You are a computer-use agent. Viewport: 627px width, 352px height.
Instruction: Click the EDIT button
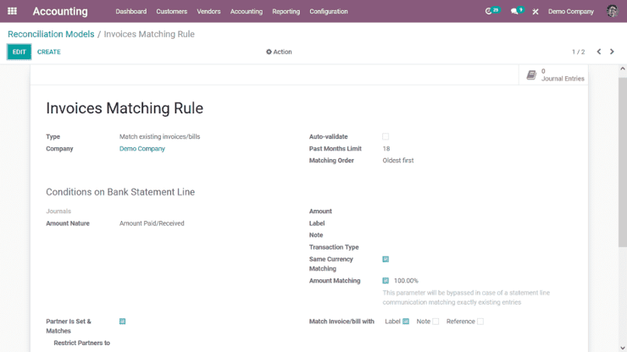coord(19,52)
